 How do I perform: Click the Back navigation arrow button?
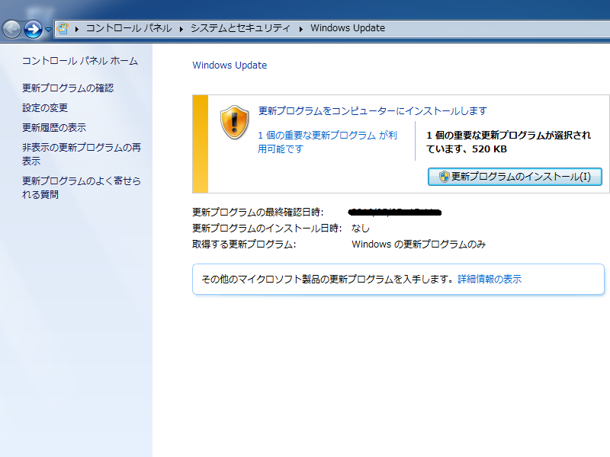(x=11, y=29)
